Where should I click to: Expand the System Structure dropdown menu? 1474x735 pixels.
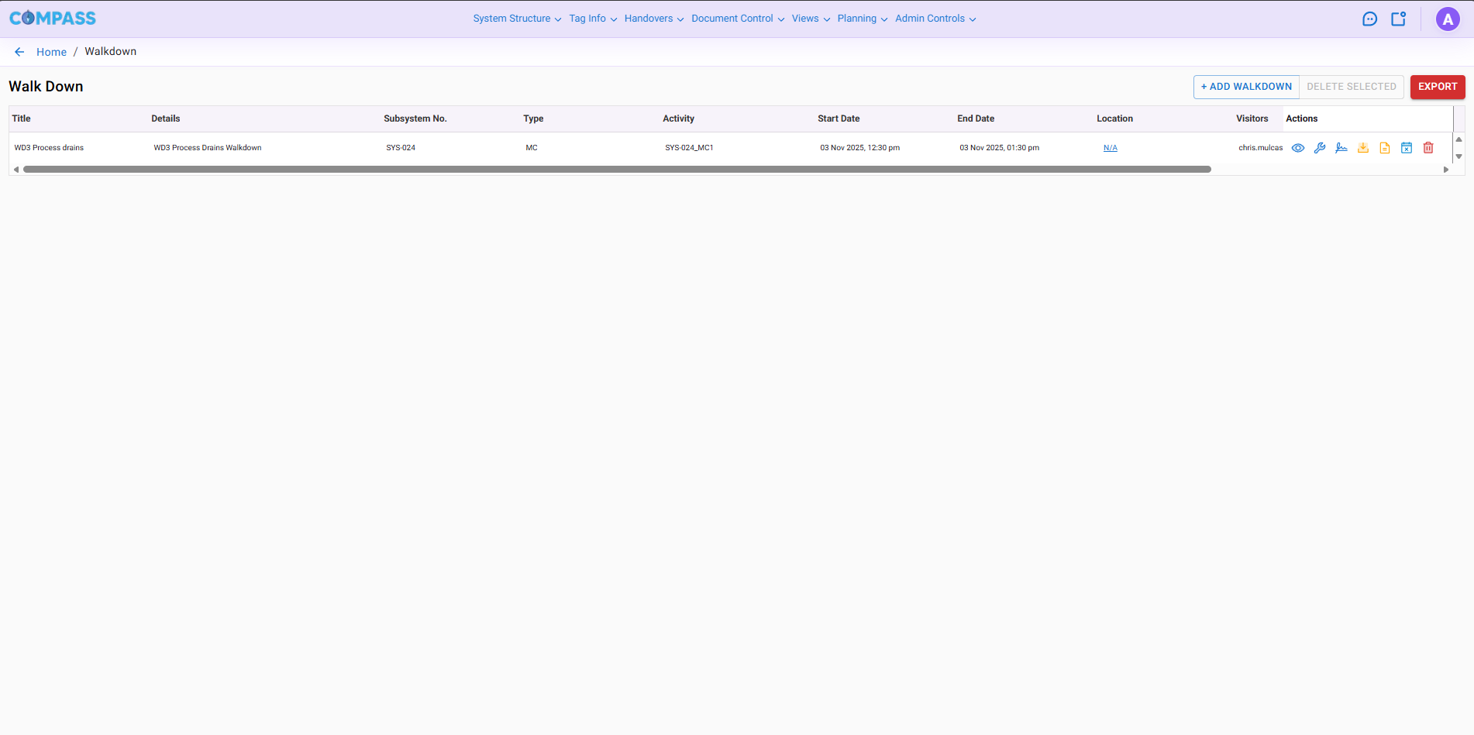point(517,19)
